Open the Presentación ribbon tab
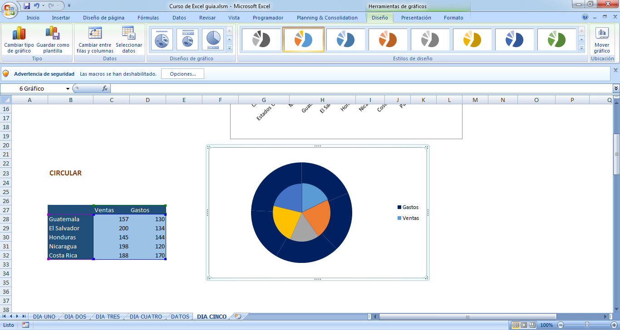Screen dimensions: 620x330 tap(416, 18)
